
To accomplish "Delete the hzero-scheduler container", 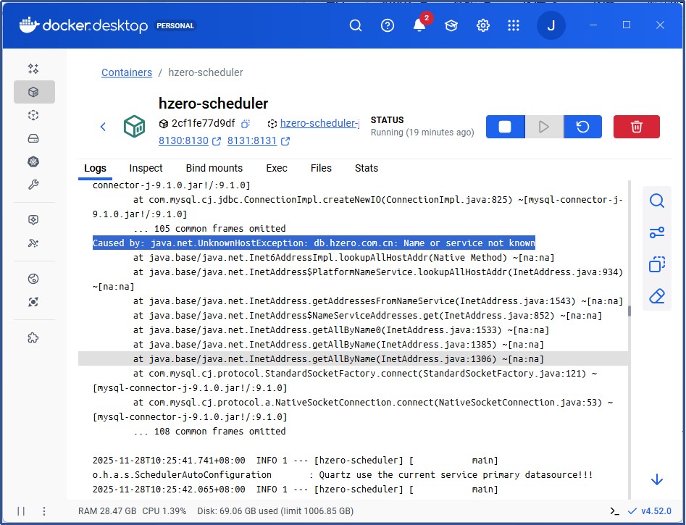I will pos(636,127).
